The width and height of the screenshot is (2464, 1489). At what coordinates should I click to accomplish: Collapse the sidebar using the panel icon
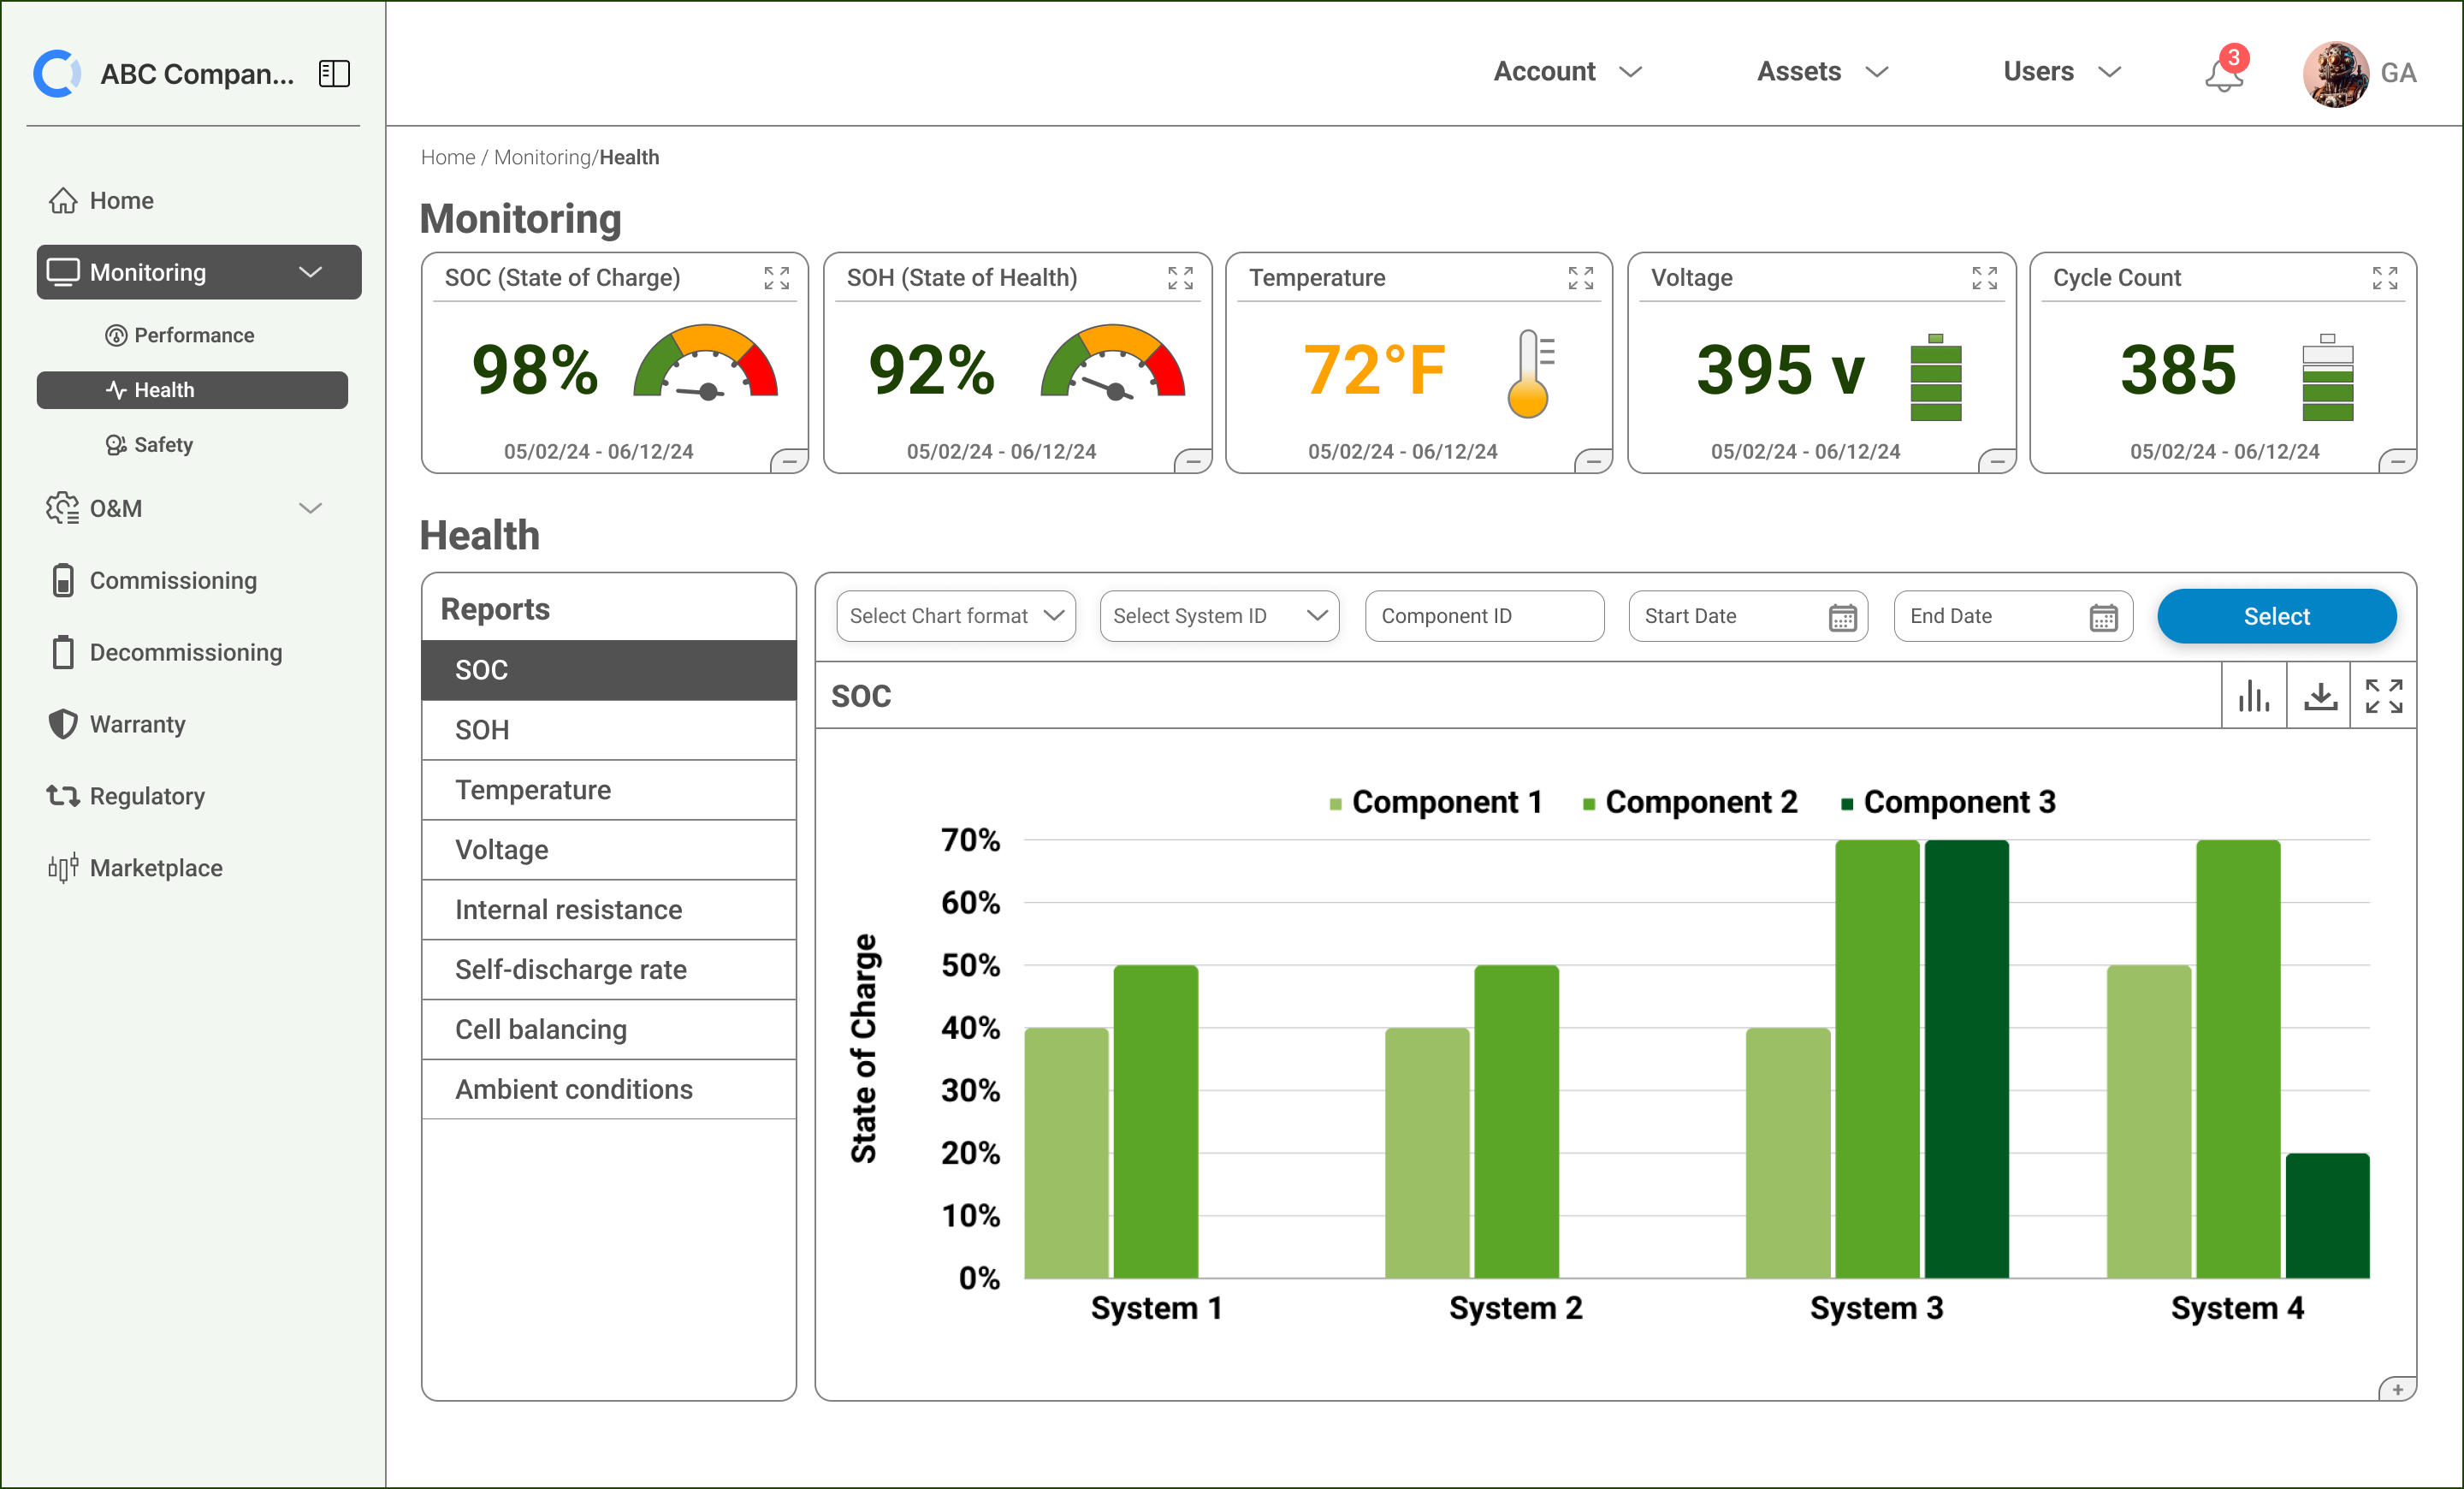(334, 73)
